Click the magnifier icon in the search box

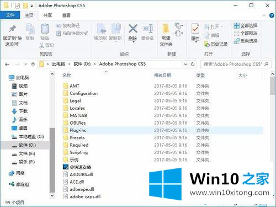pyautogui.click(x=266, y=64)
